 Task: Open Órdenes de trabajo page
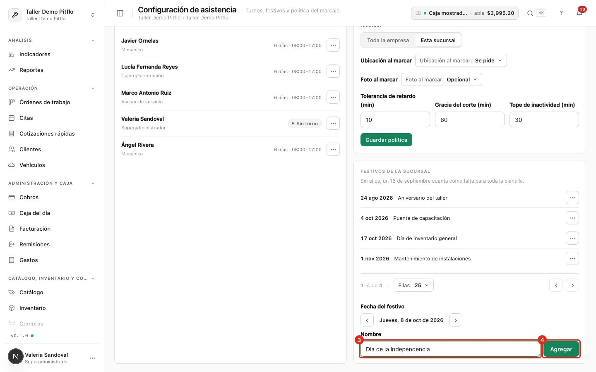[x=52, y=102]
